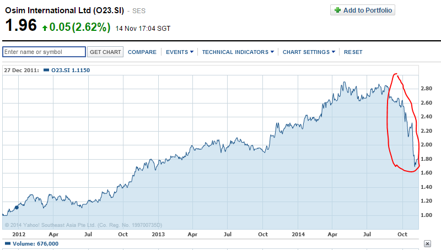Click the blue O23.SI series color swatch
Screen dimensions: 441x250
click(x=46, y=70)
